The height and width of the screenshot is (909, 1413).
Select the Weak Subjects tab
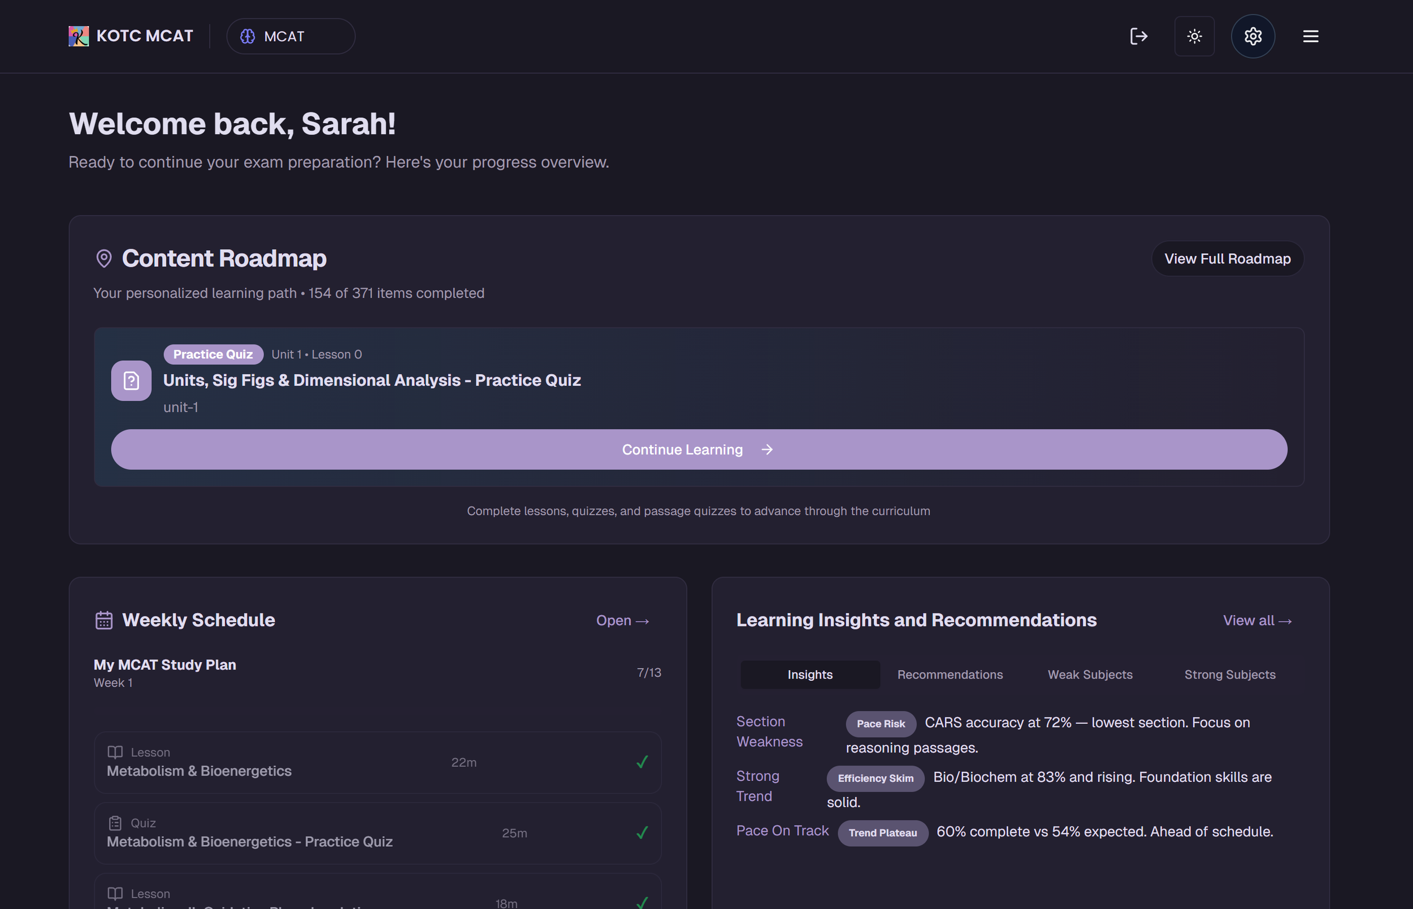(1089, 674)
